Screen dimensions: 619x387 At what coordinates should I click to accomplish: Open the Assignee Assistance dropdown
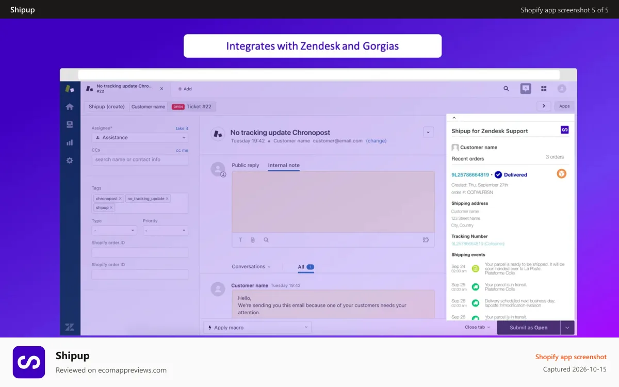point(140,138)
